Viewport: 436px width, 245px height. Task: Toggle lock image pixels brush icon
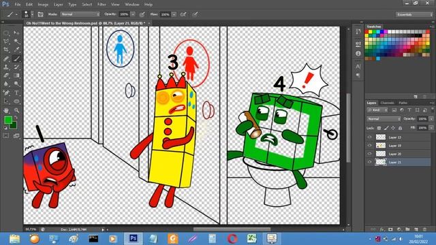[386, 128]
